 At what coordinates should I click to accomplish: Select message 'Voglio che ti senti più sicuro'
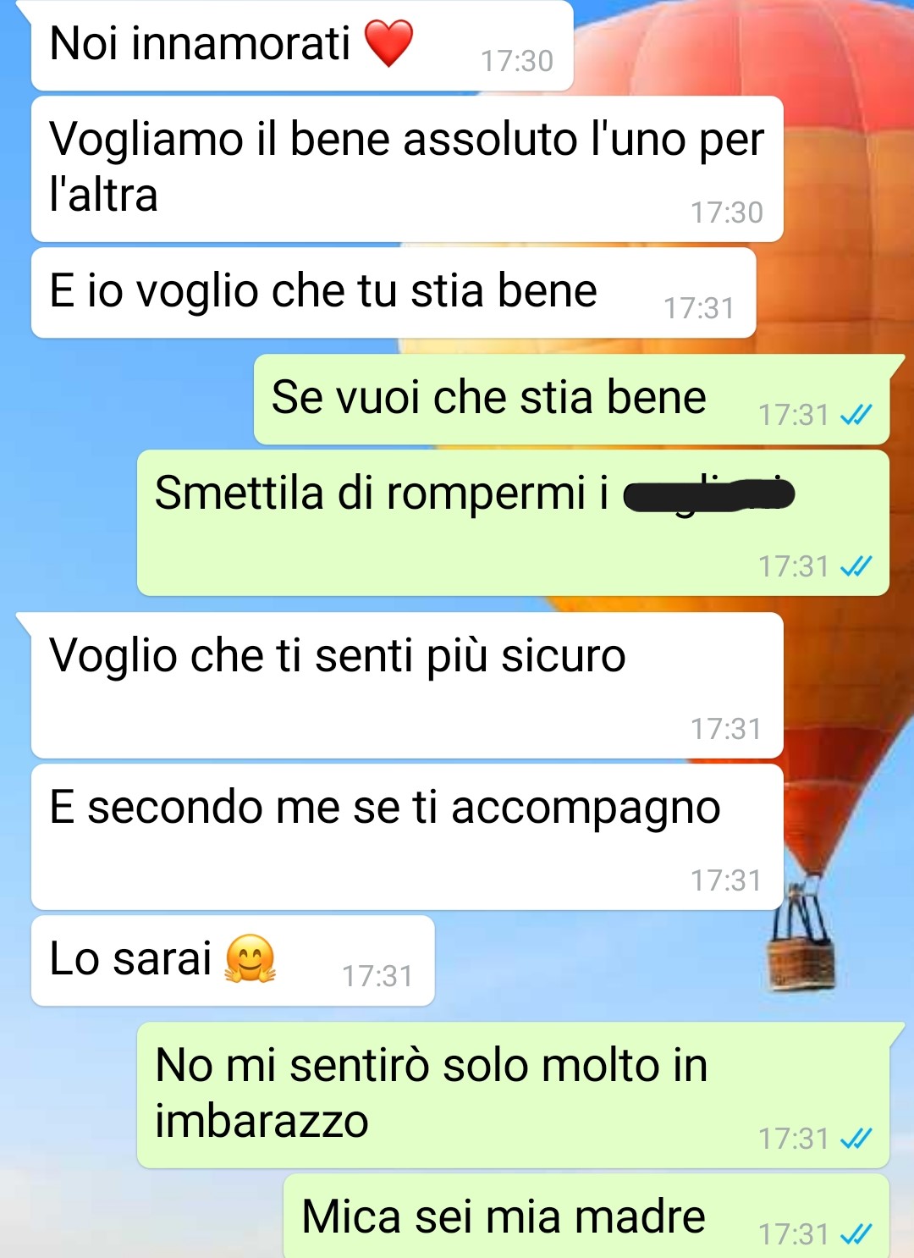tap(407, 686)
